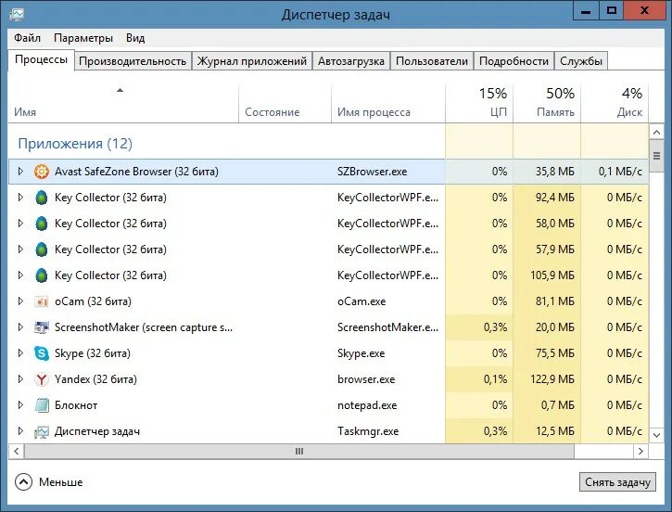Click the Key Collector icon using 92,4 МБ
The height and width of the screenshot is (512, 672).
click(42, 198)
